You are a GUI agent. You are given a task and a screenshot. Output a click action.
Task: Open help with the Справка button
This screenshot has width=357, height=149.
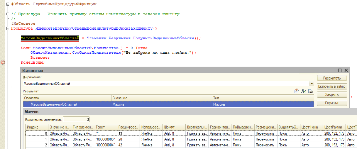[331, 103]
